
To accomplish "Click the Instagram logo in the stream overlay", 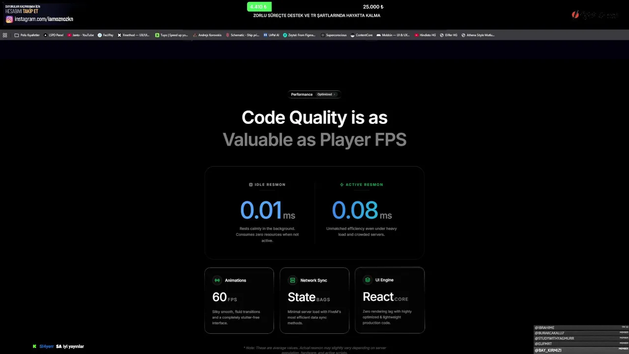I will coord(9,19).
